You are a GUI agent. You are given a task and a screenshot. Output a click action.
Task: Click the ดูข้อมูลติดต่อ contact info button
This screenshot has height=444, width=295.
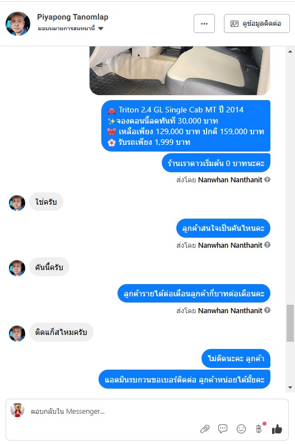pos(257,23)
